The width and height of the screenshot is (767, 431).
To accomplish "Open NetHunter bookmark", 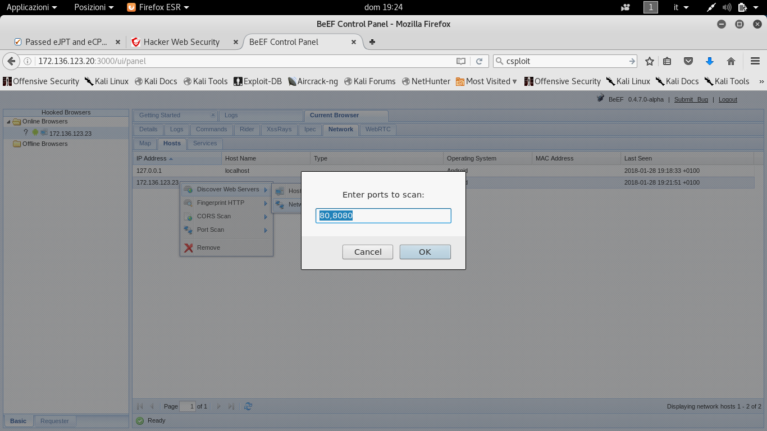I will 426,81.
